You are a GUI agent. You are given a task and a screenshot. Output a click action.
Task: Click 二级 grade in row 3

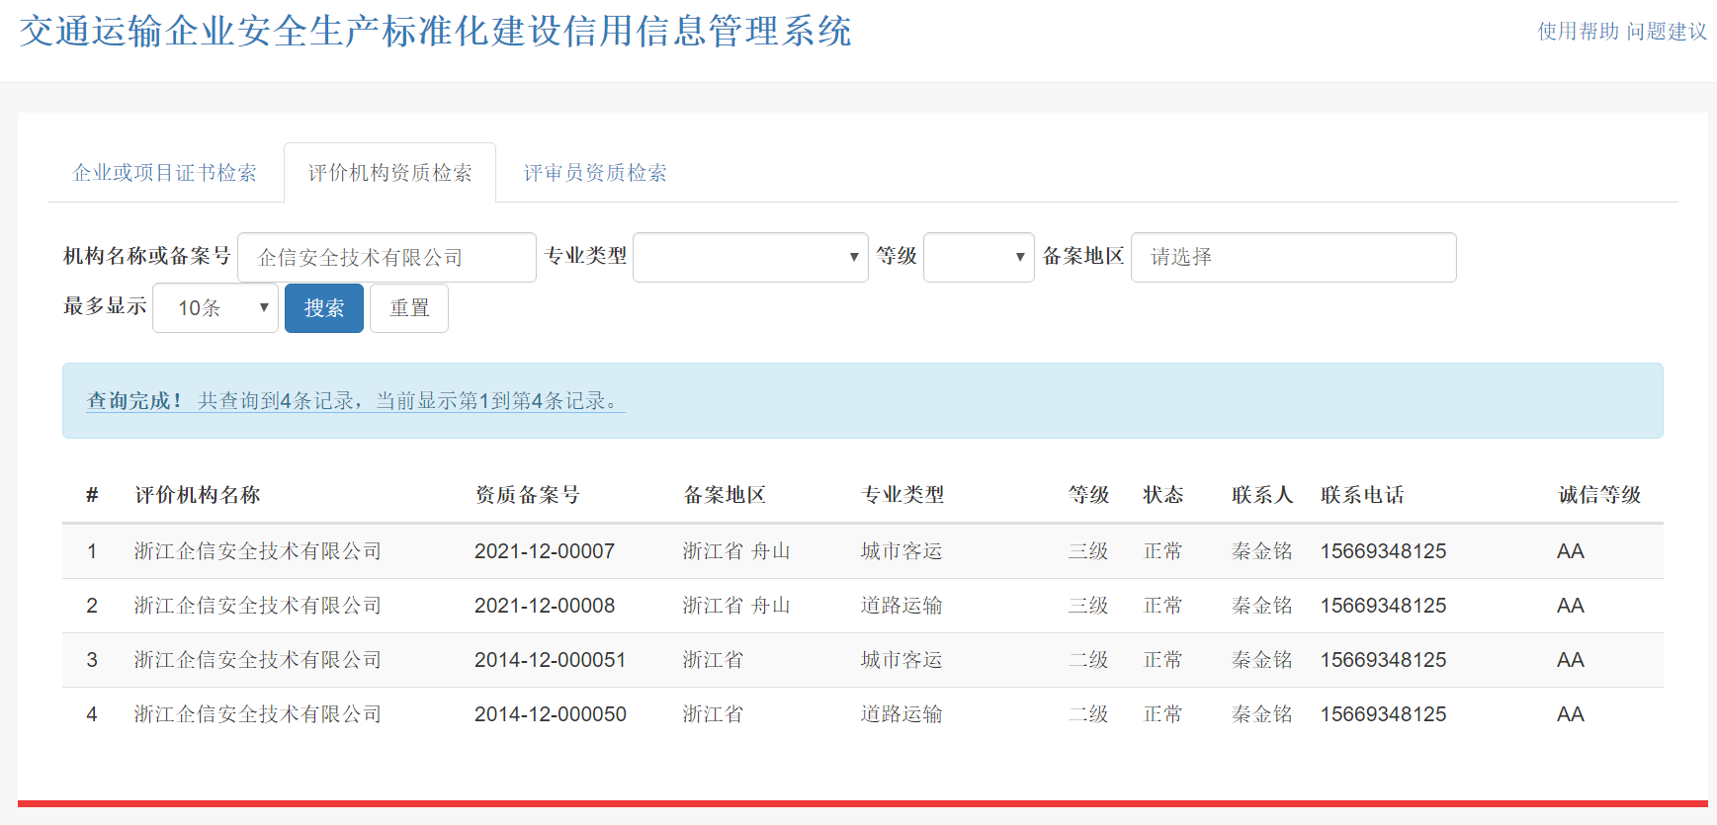(x=1088, y=660)
